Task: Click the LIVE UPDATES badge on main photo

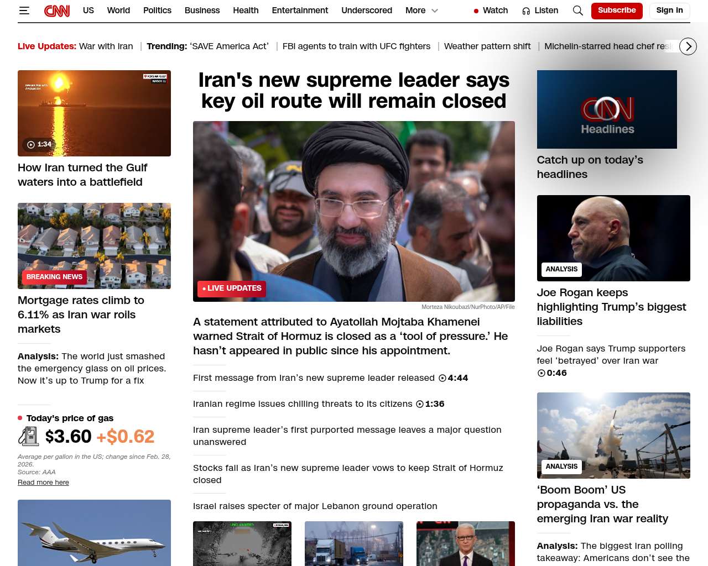Action: [x=232, y=289]
